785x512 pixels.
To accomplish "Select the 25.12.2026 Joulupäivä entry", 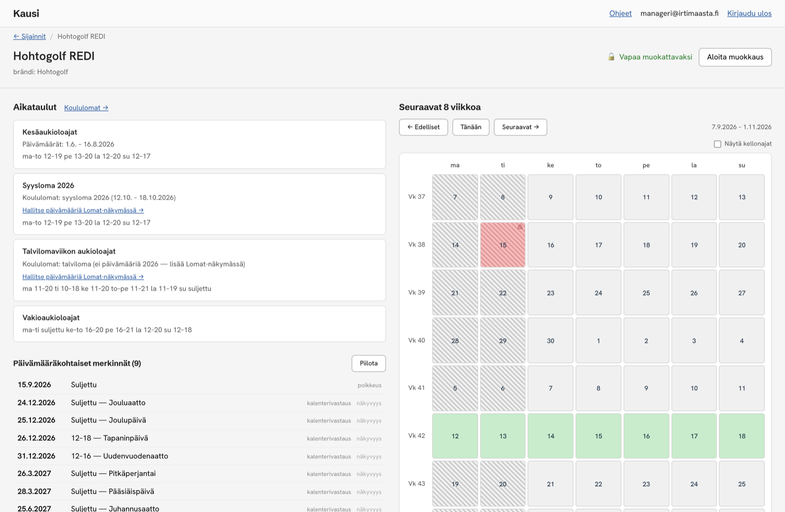I will (x=199, y=420).
